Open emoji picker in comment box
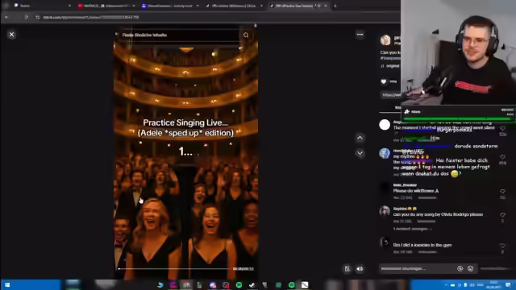 pyautogui.click(x=471, y=268)
